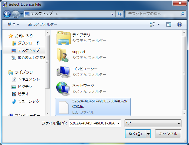Toggle the preview pane icon
The image size is (189, 145).
click(x=169, y=24)
